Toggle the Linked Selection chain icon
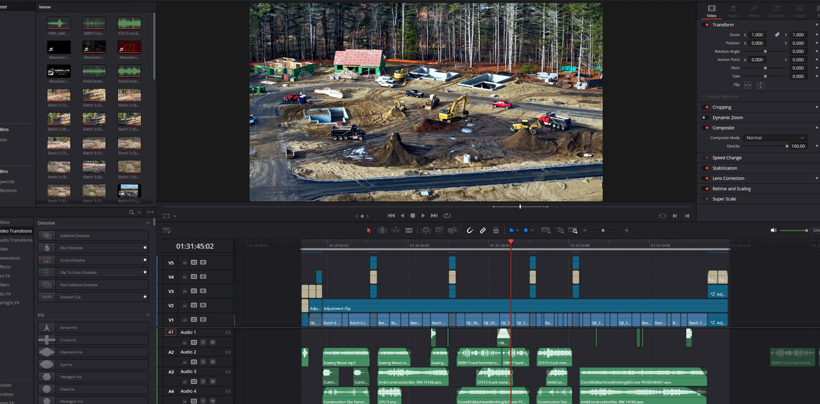The height and width of the screenshot is (404, 820). [482, 231]
